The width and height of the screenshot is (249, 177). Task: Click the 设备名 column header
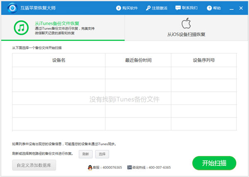pos(59,60)
